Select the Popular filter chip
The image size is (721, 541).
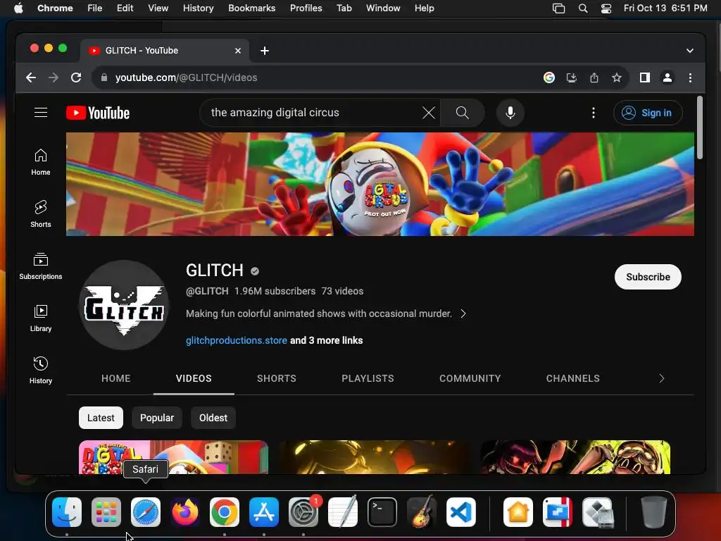(x=157, y=418)
